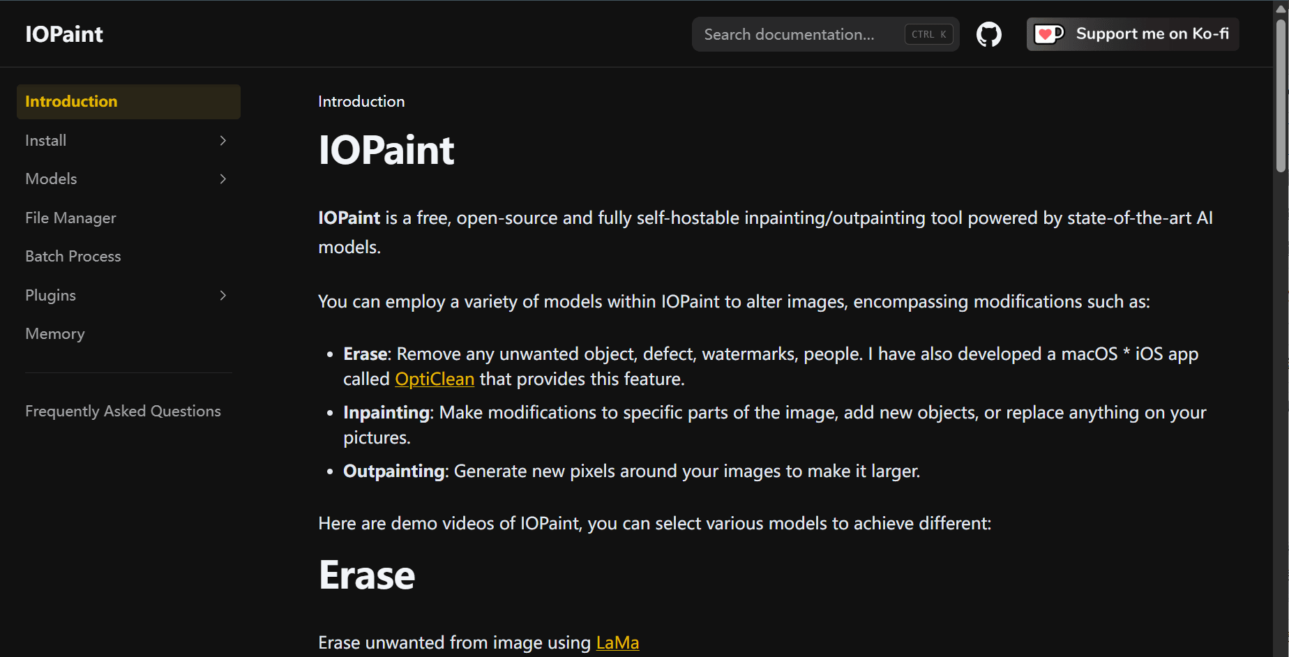Open Frequently Asked Questions
The width and height of the screenshot is (1289, 657).
click(x=123, y=411)
